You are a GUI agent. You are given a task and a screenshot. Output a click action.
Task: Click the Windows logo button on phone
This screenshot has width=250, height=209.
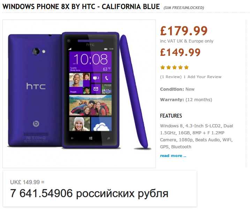tap(91, 138)
